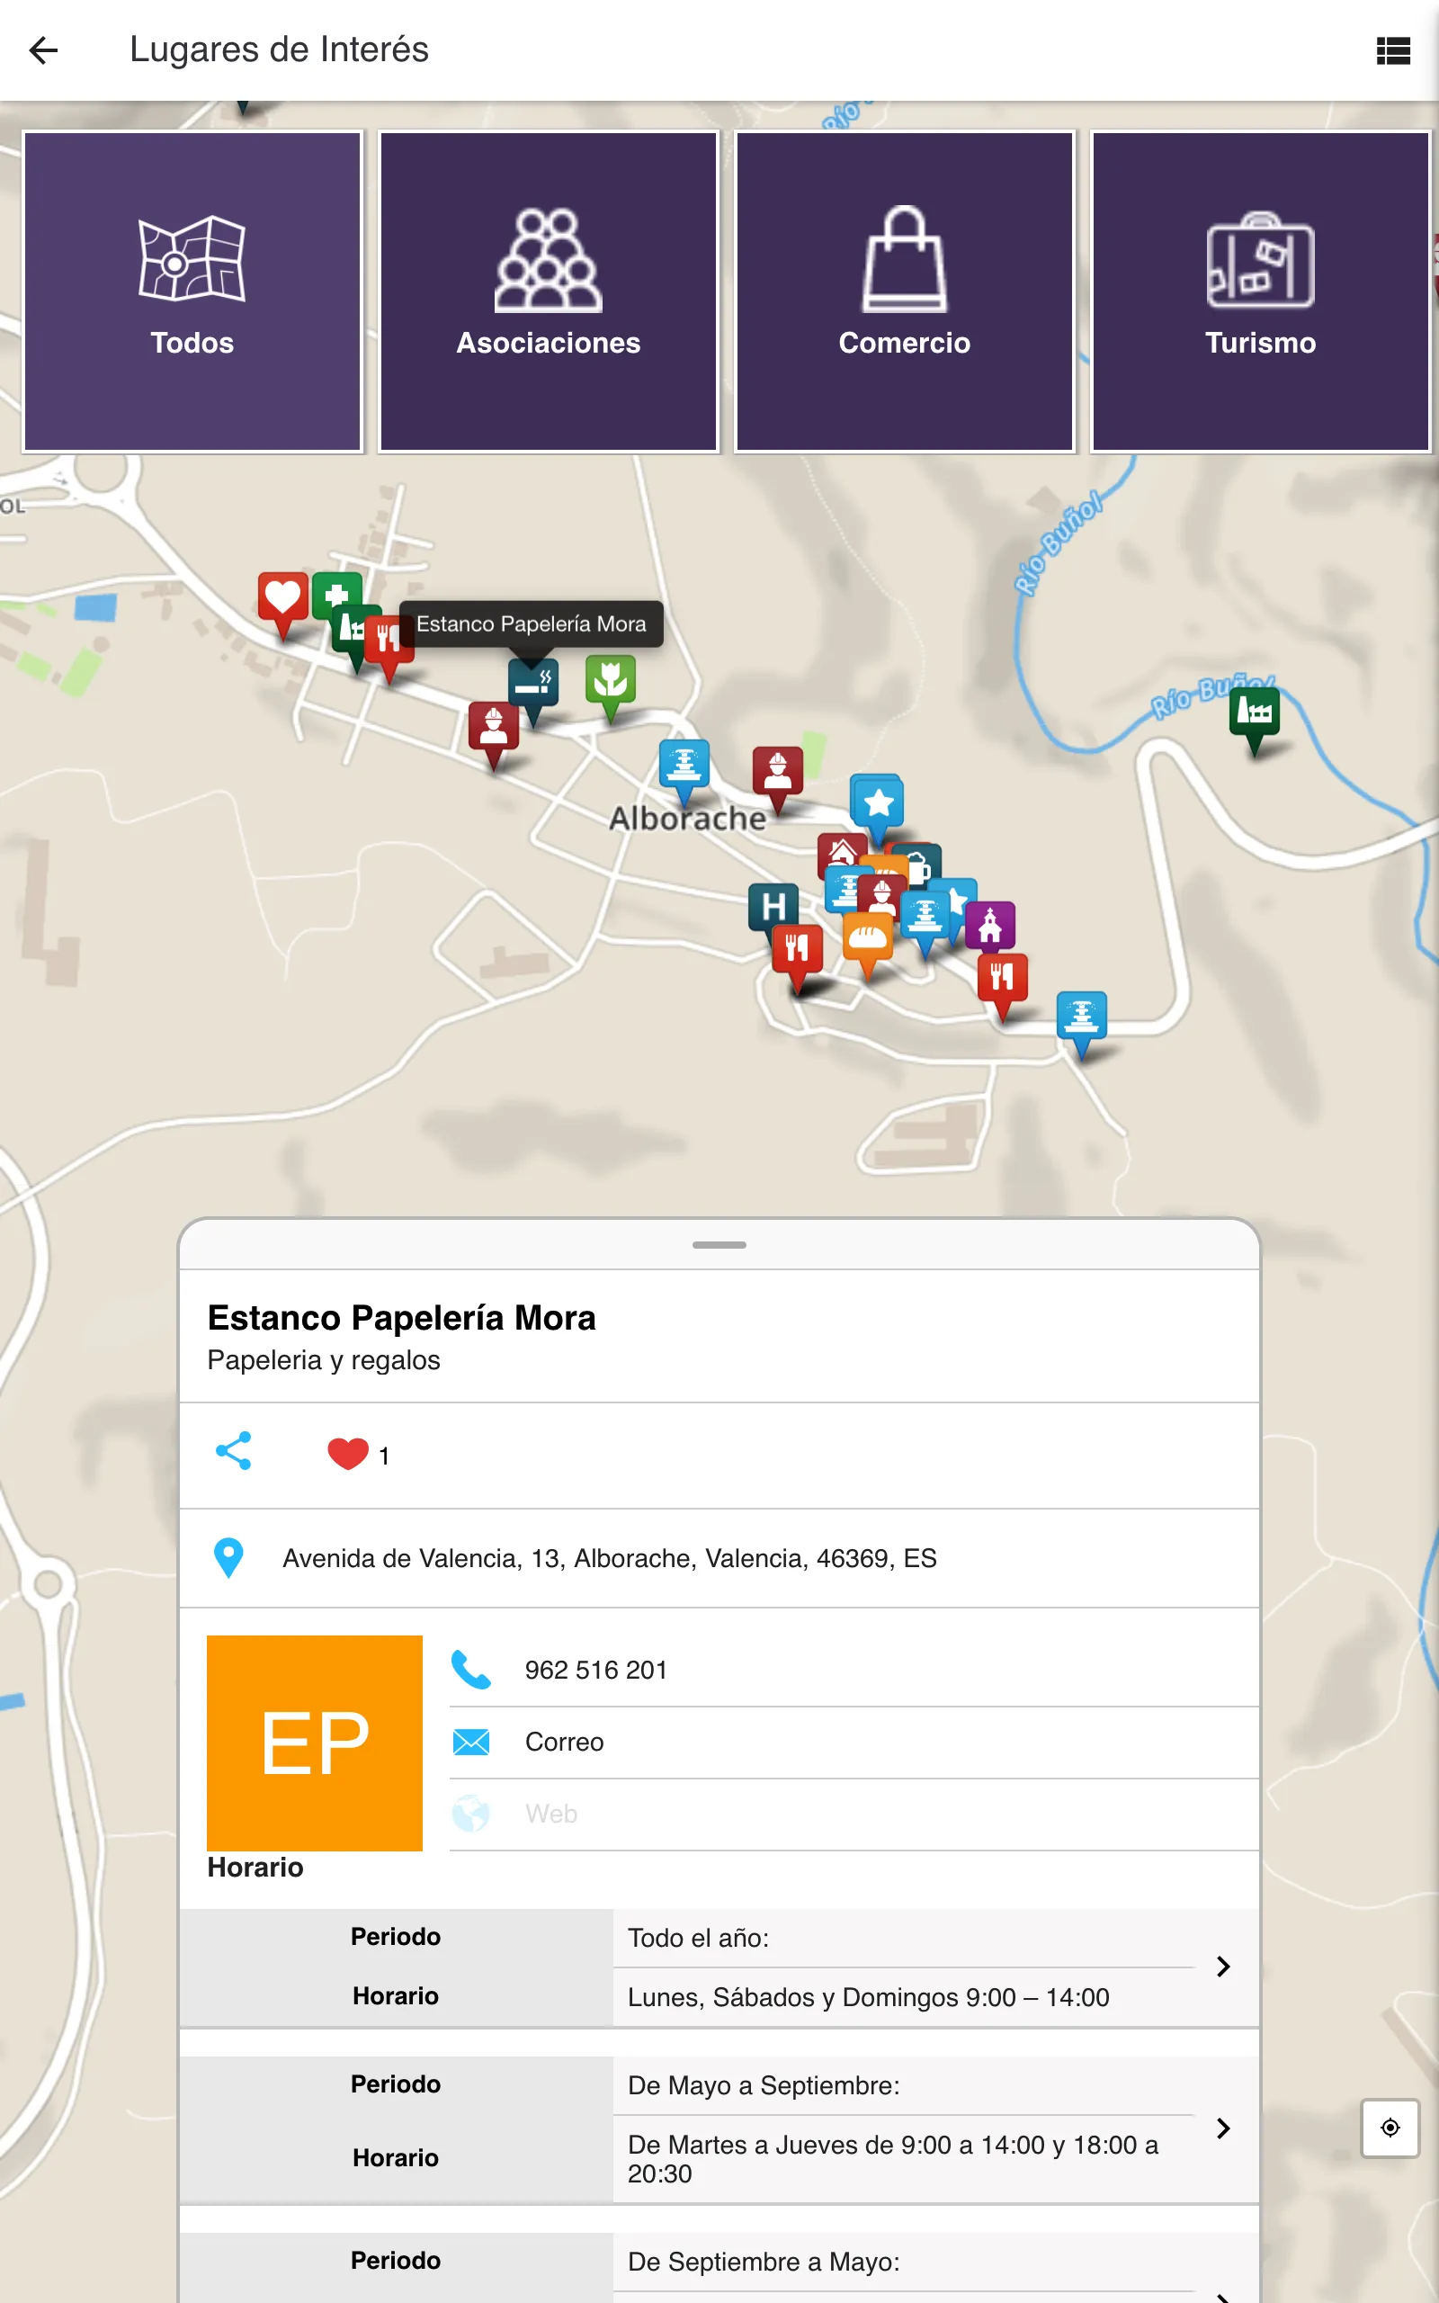Tap the Lugares de Interés page title
Viewport: 1439px width, 2303px height.
click(279, 49)
